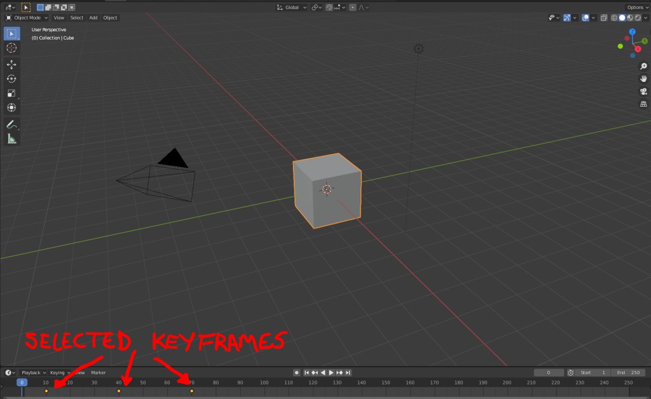Screen dimensions: 651x399
Task: Open the Object Mode dropdown
Action: [27, 18]
